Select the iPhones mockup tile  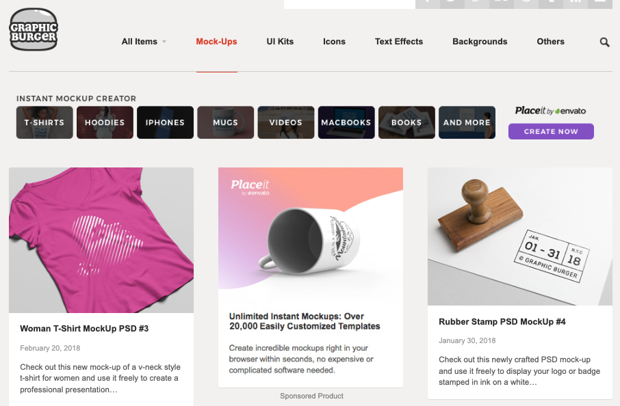(166, 122)
